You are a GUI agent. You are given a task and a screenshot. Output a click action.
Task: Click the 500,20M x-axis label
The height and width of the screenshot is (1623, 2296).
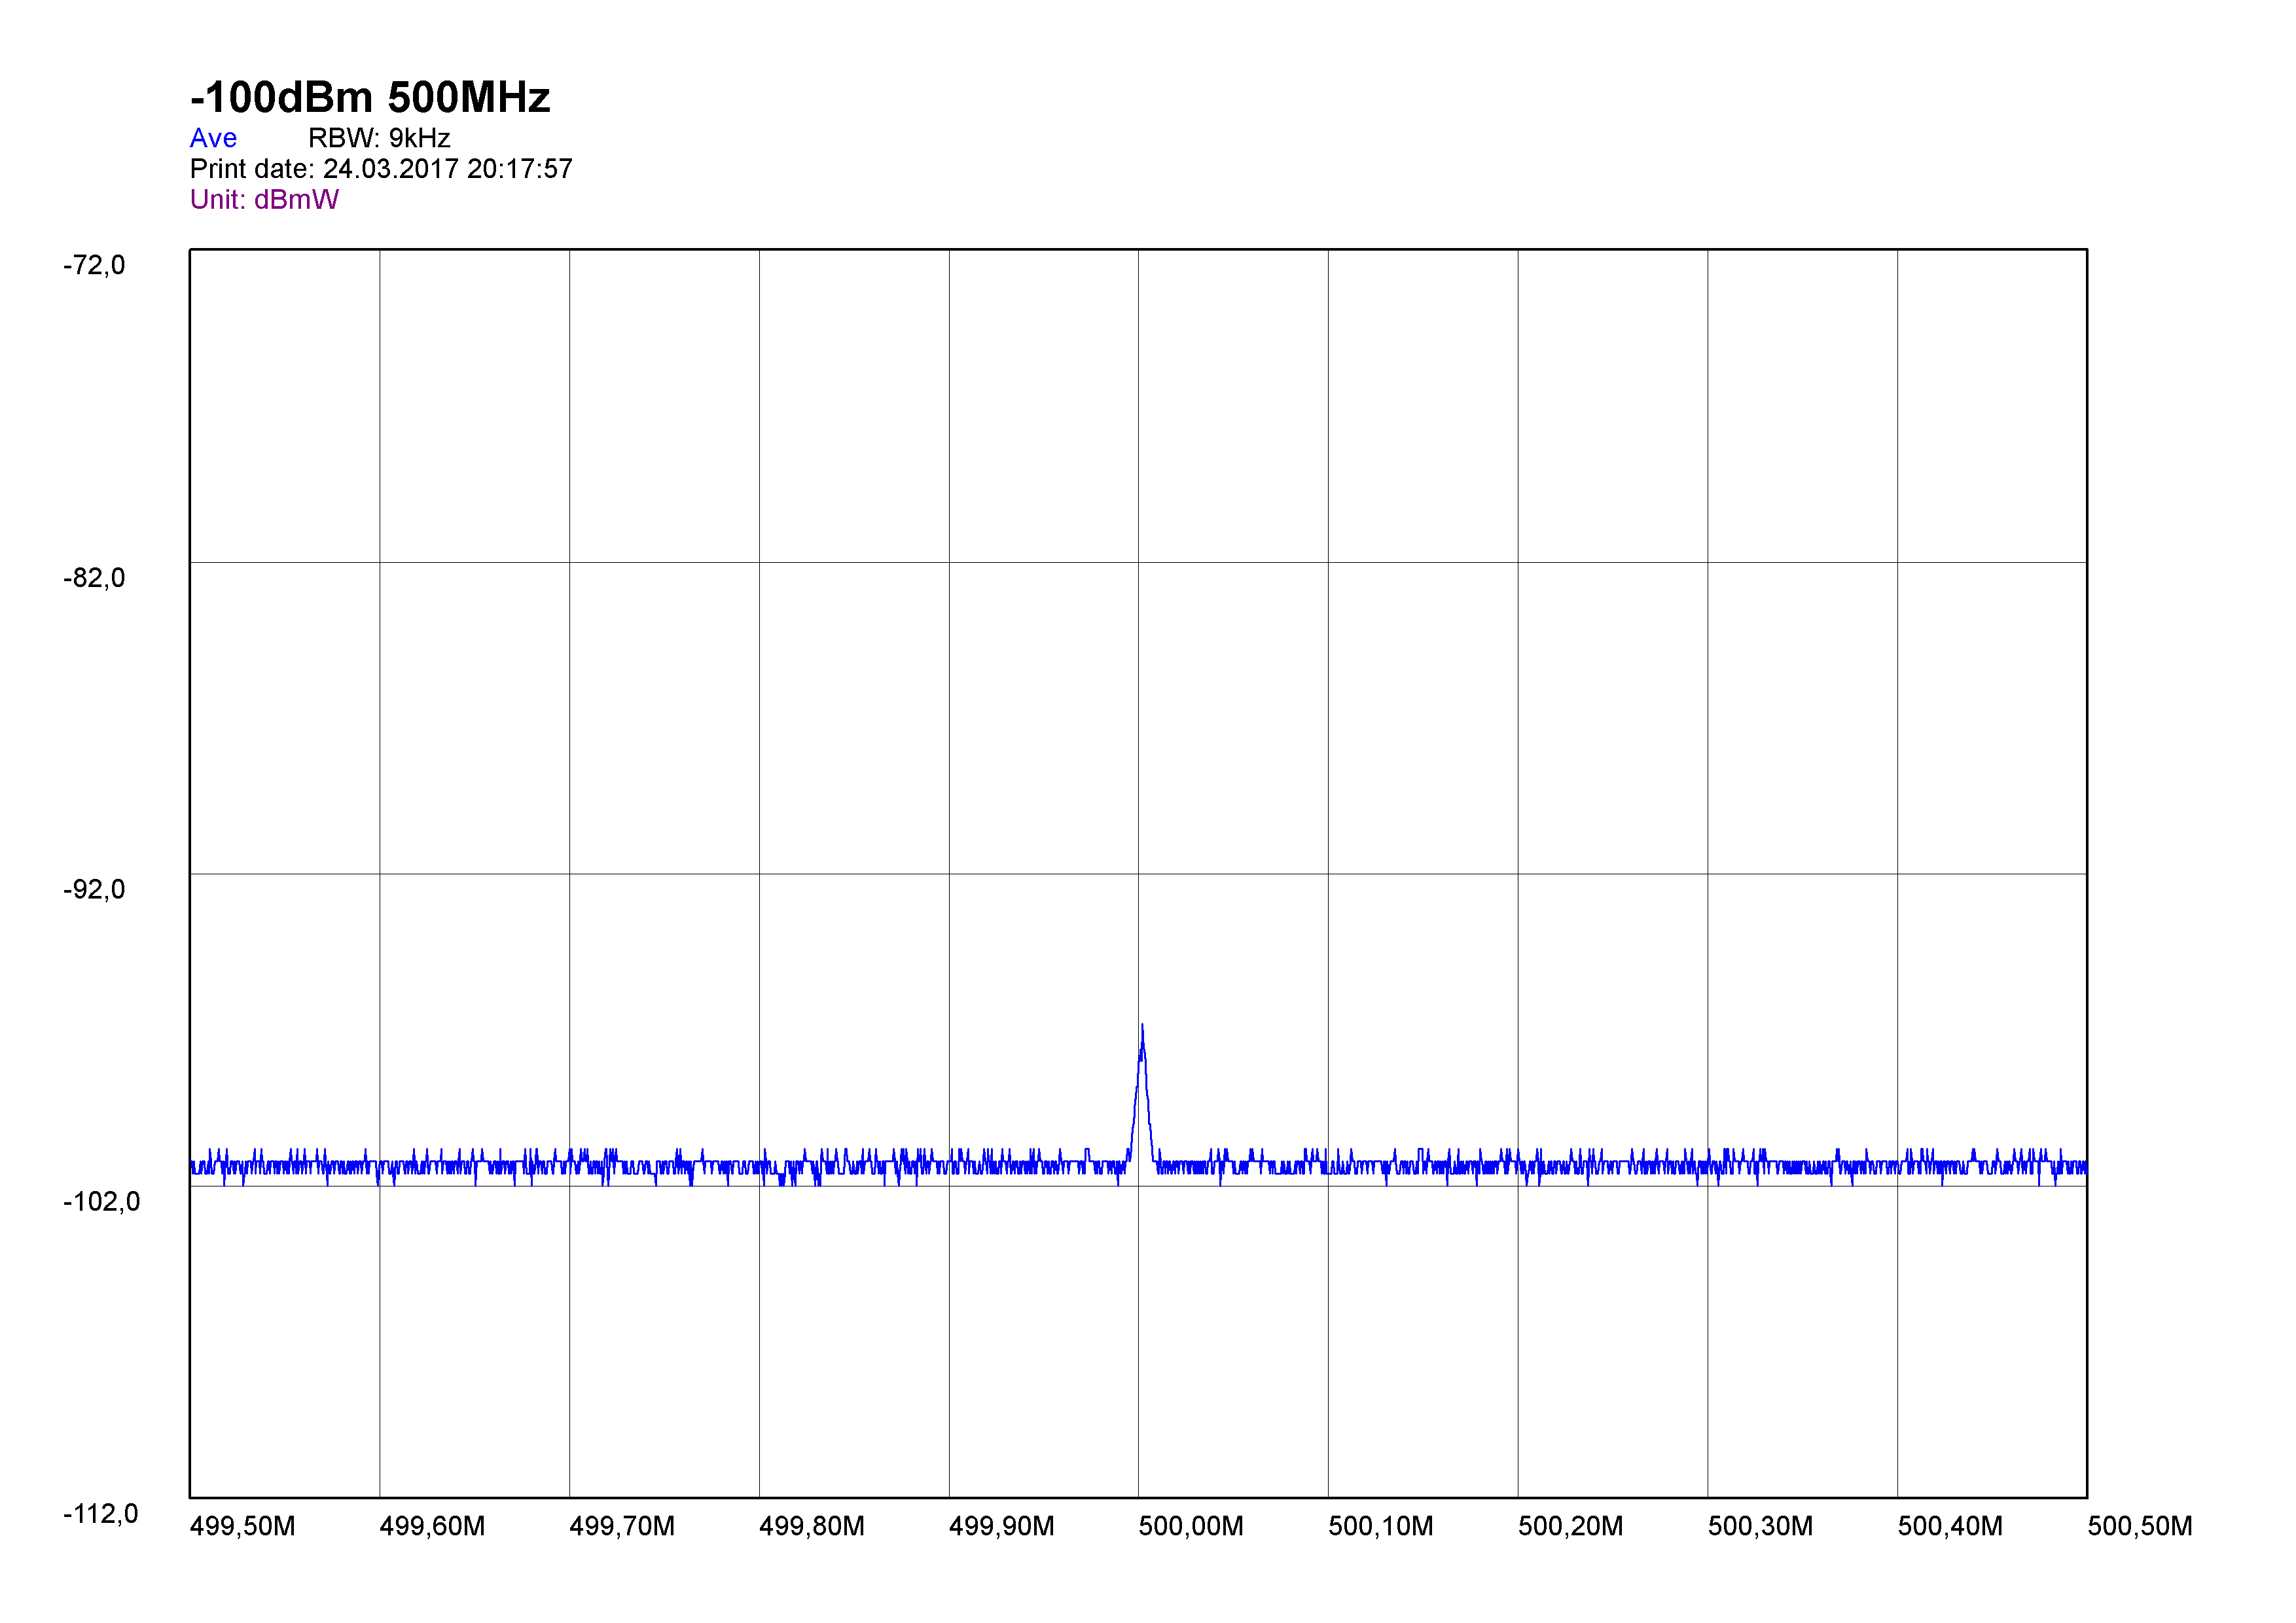(1570, 1527)
